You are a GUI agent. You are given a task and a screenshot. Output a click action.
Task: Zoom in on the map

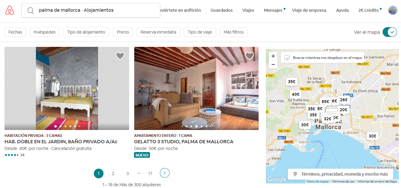click(273, 56)
